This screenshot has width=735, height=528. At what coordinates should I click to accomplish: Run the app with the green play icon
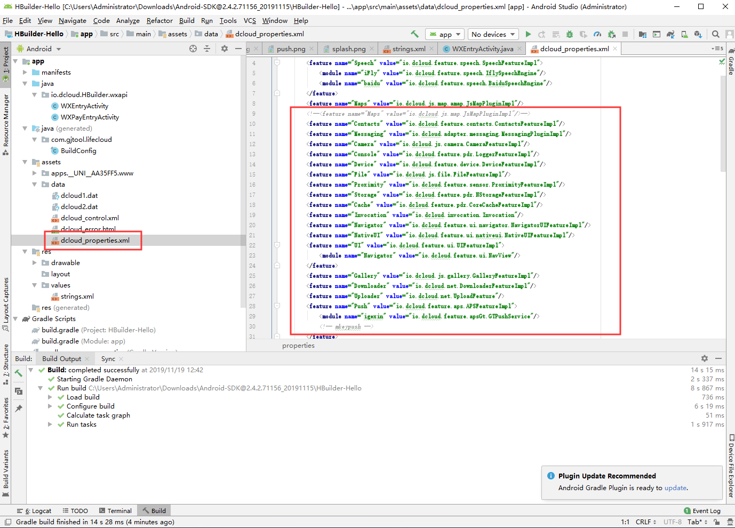click(x=528, y=34)
